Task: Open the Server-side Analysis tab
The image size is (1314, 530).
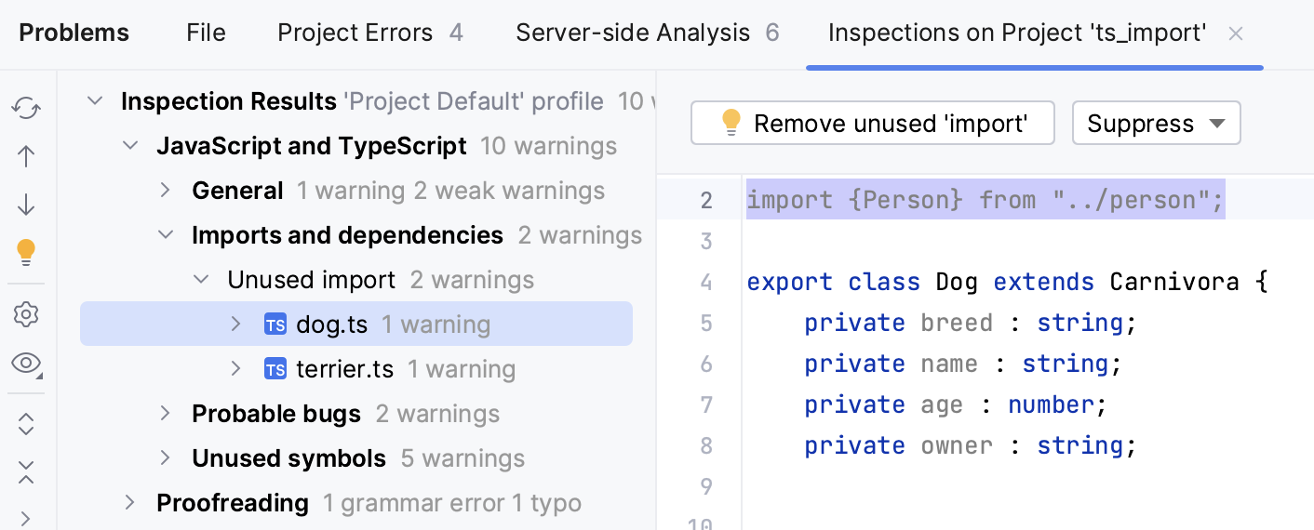Action: tap(647, 33)
